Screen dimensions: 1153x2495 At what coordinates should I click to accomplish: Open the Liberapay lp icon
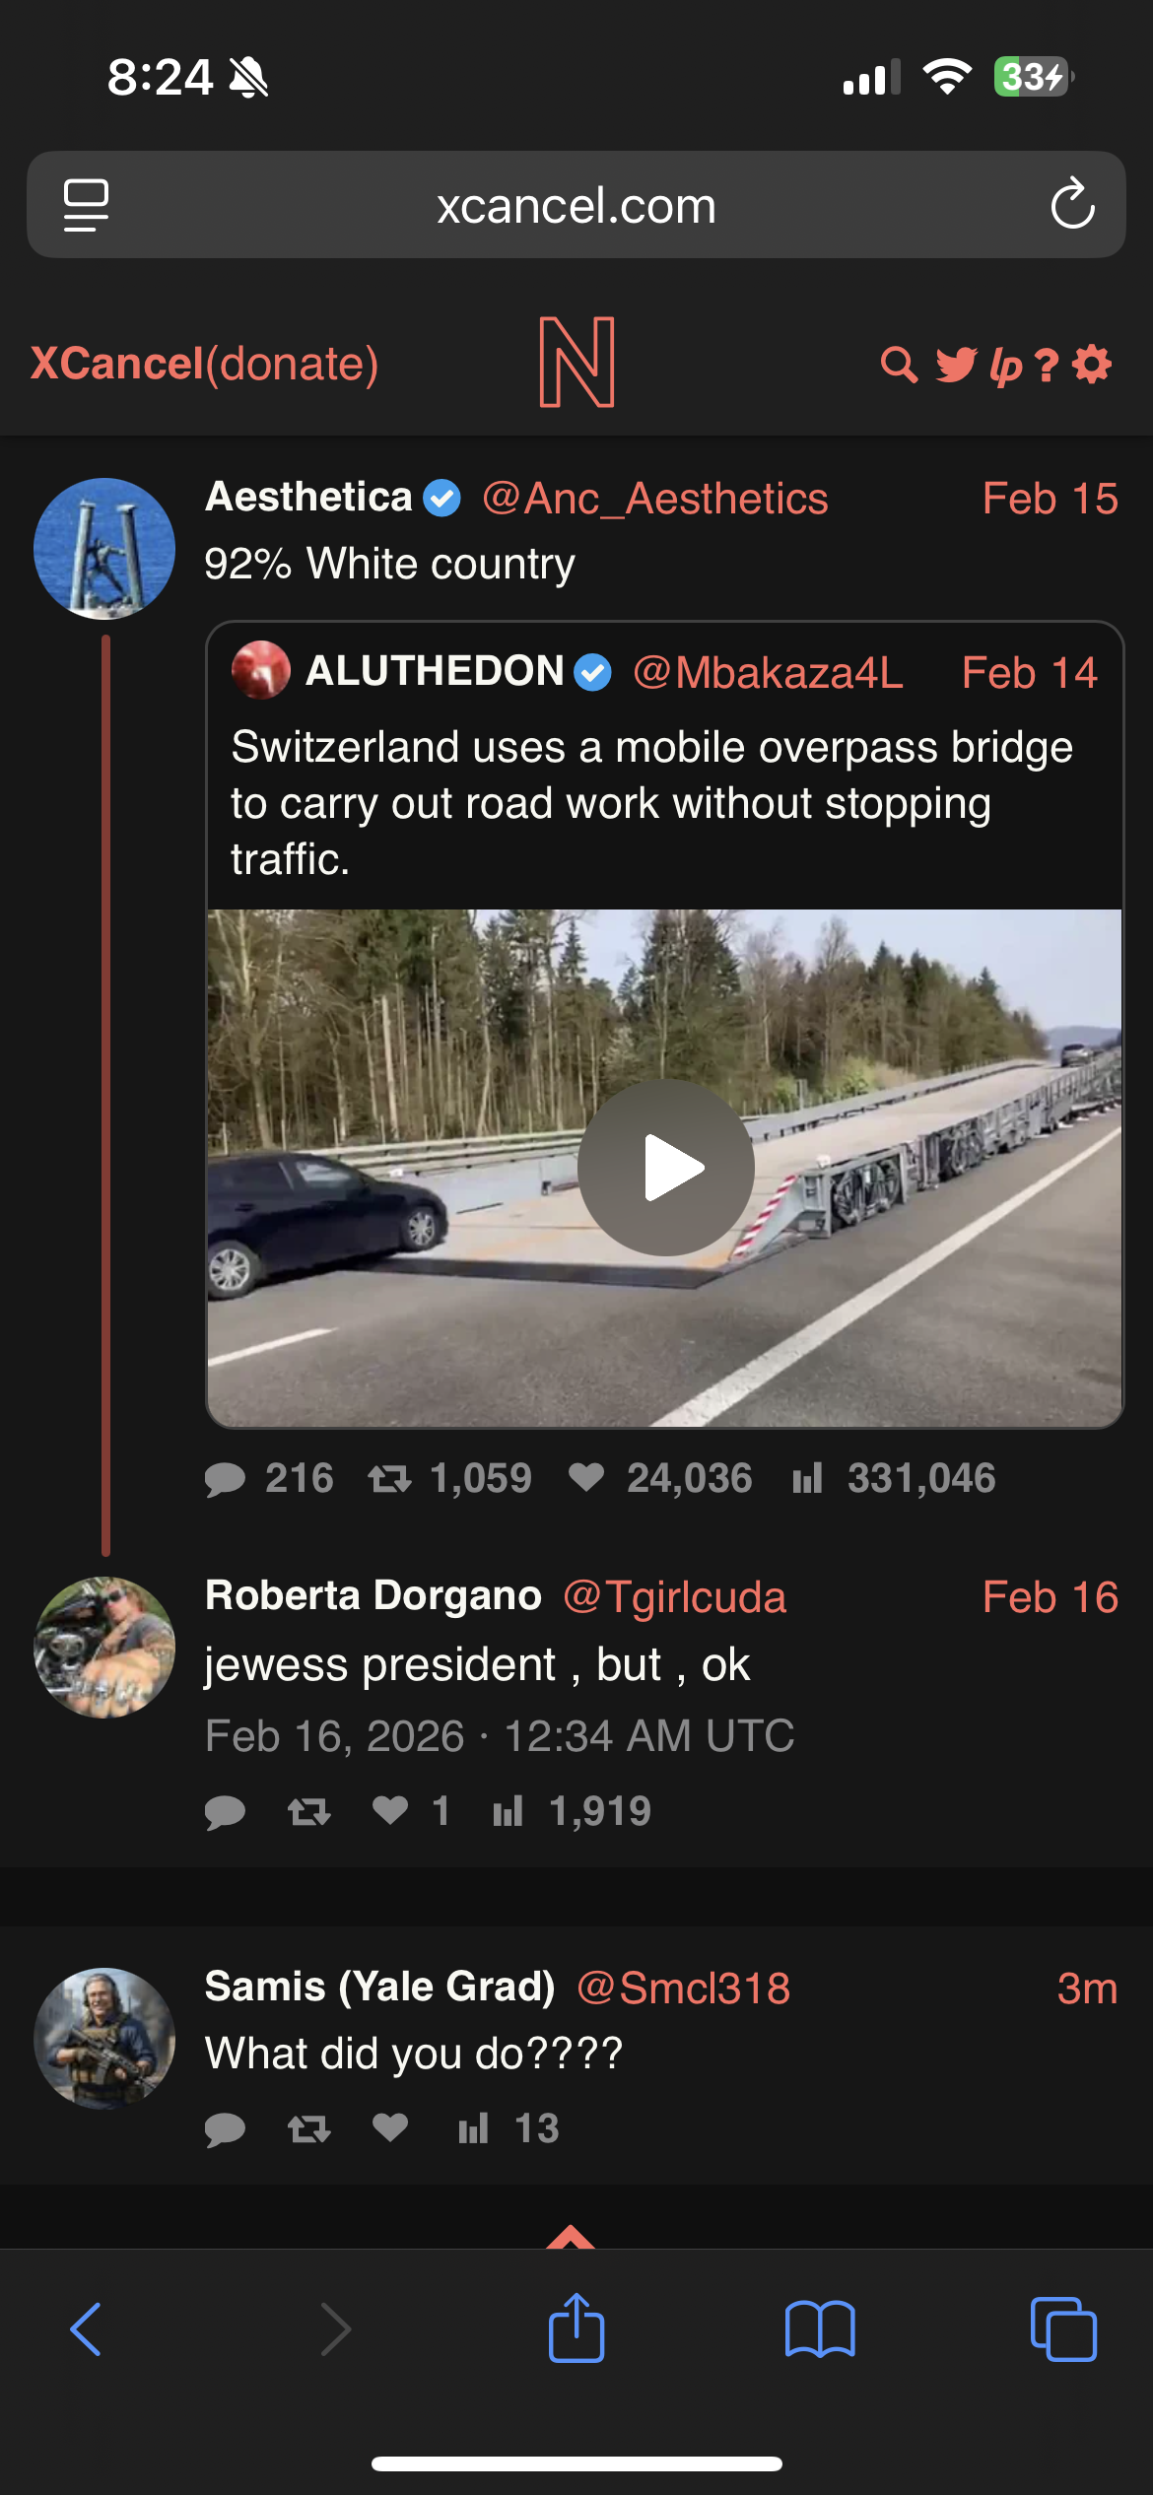coord(1005,367)
